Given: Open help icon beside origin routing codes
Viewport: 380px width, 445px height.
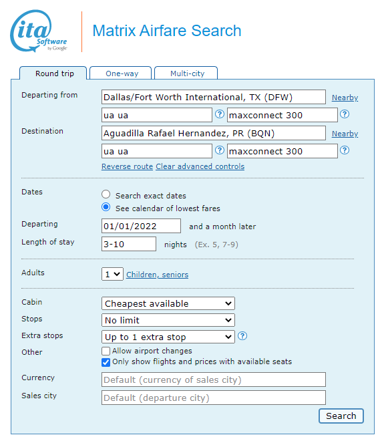Looking at the screenshot, I should 220,114.
